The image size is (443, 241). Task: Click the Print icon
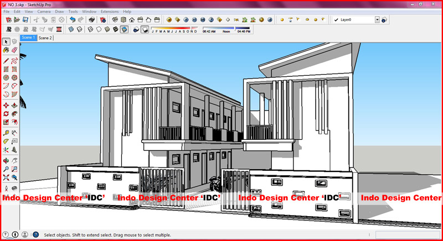tap(92, 20)
